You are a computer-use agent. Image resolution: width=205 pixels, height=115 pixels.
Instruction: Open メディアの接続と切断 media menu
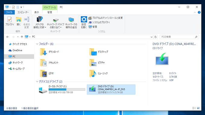point(39,23)
